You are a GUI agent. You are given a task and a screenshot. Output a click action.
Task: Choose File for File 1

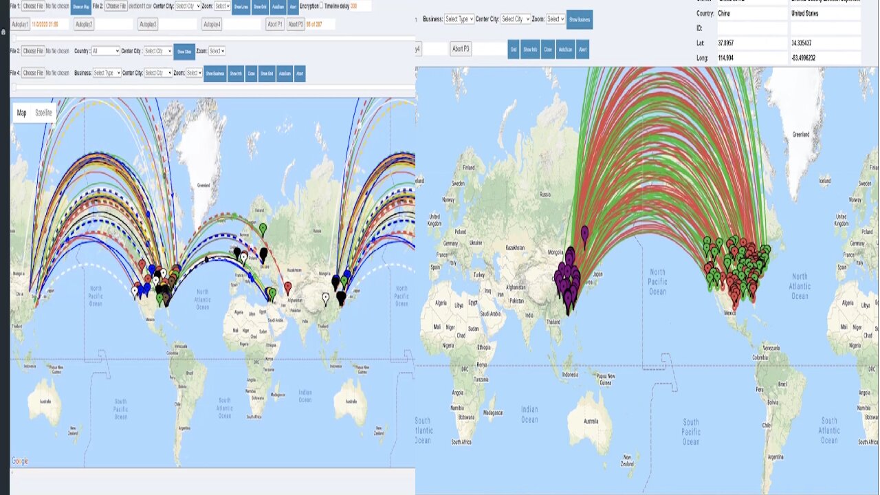point(33,6)
